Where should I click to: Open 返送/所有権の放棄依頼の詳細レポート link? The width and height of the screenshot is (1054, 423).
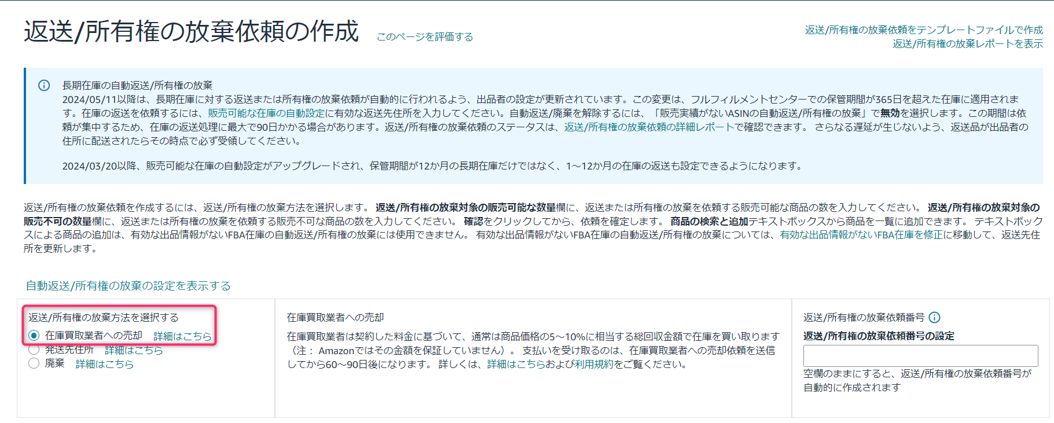point(649,127)
